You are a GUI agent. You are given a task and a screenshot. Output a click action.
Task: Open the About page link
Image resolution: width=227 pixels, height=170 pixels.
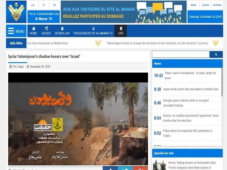[x=193, y=5]
